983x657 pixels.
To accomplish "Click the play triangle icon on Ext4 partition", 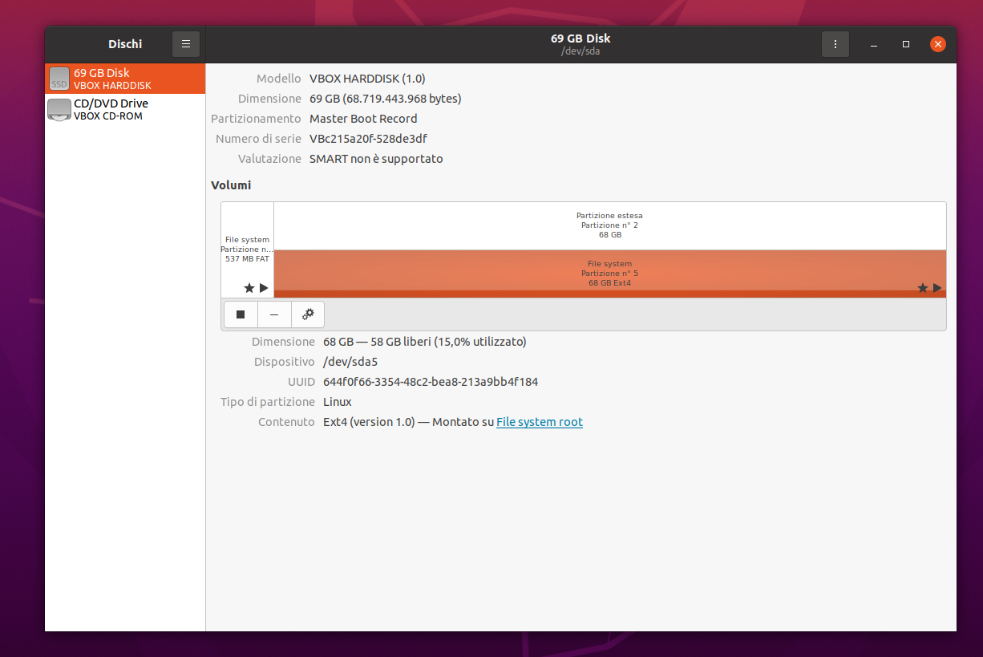I will point(937,288).
